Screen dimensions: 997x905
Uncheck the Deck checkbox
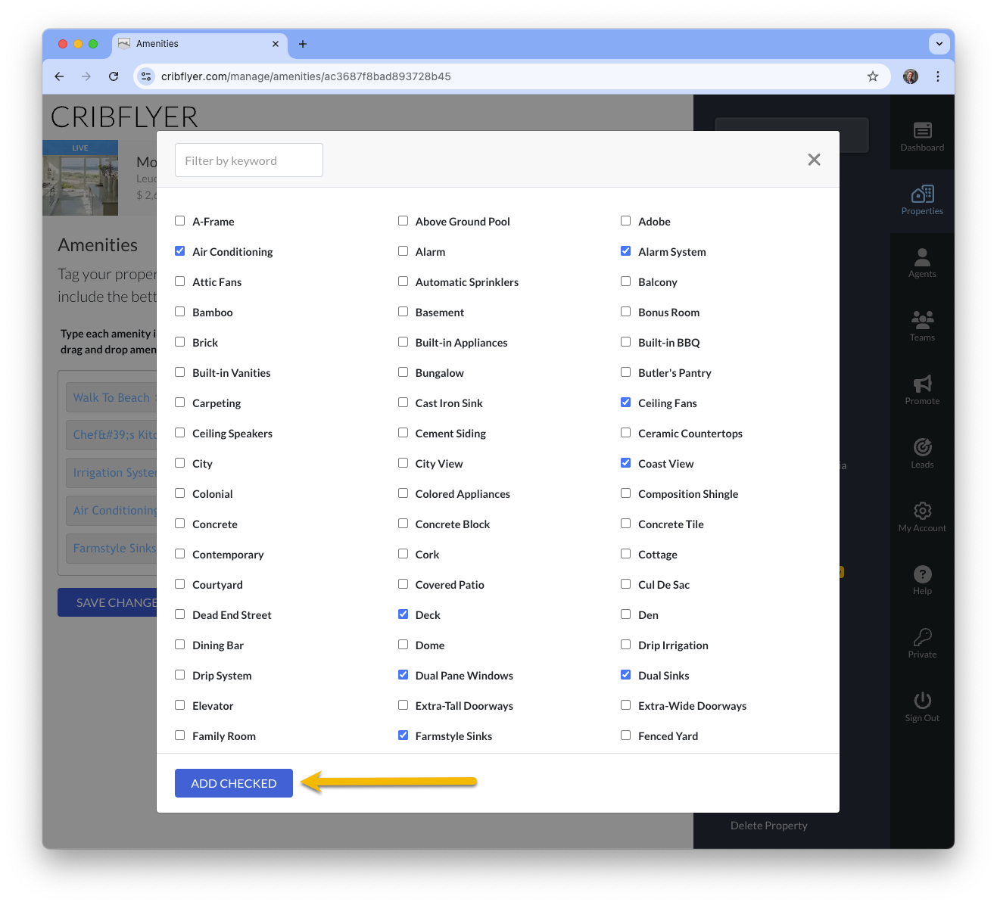(403, 614)
